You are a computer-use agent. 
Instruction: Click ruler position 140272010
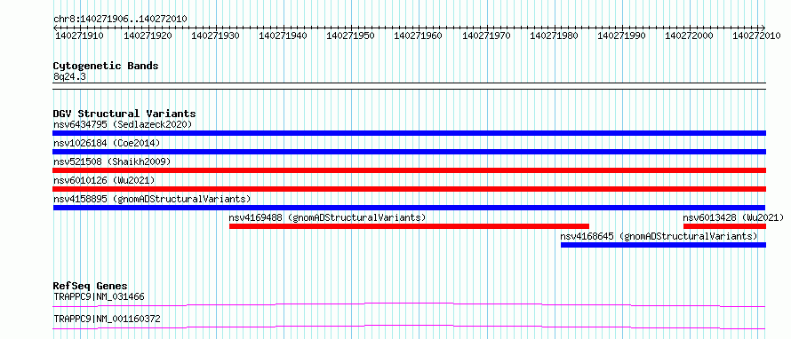[x=756, y=35]
